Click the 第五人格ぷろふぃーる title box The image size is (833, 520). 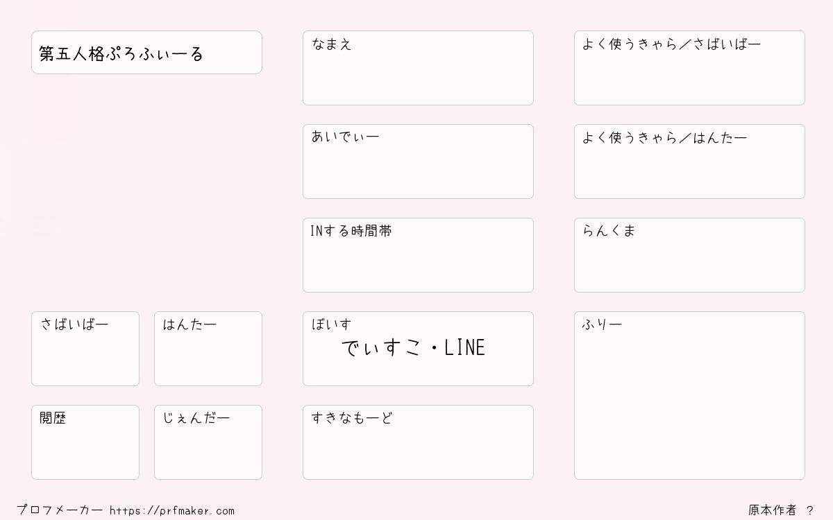coord(146,52)
